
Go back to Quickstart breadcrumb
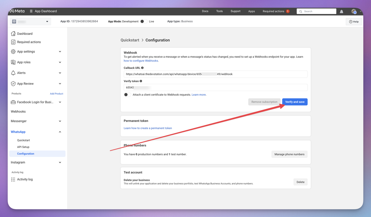click(x=130, y=40)
